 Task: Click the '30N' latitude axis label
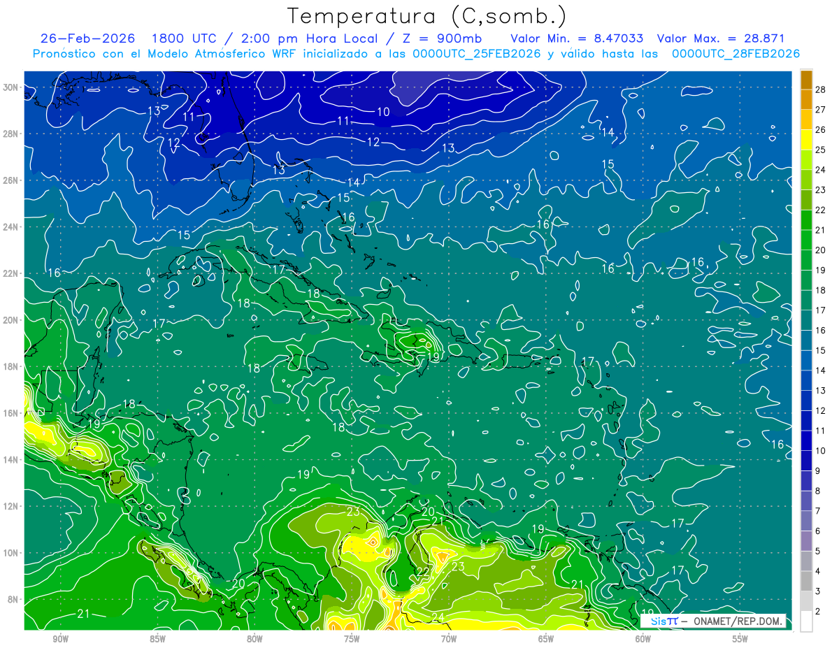tap(10, 87)
